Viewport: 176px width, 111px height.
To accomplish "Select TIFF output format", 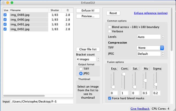I will (81, 69).
